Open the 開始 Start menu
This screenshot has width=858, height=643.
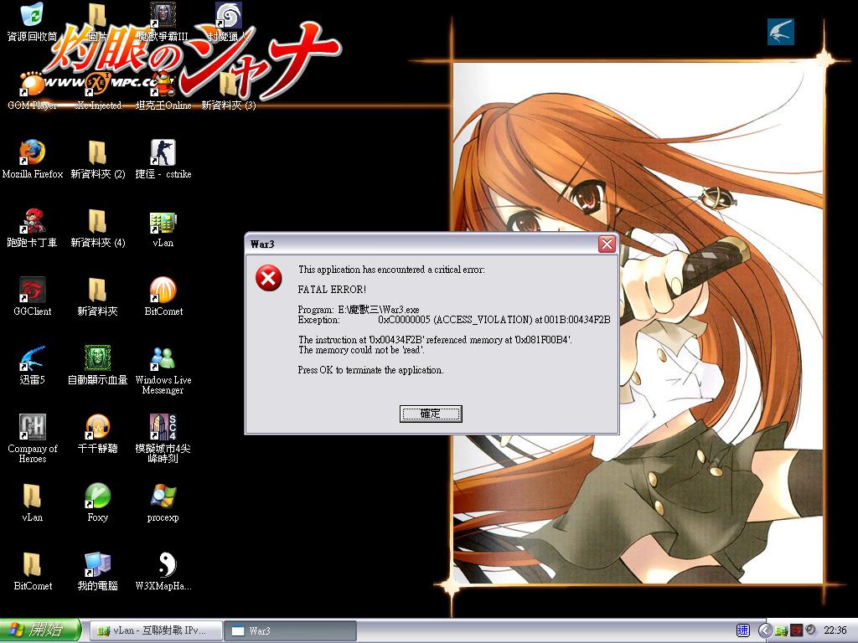pos(40,630)
